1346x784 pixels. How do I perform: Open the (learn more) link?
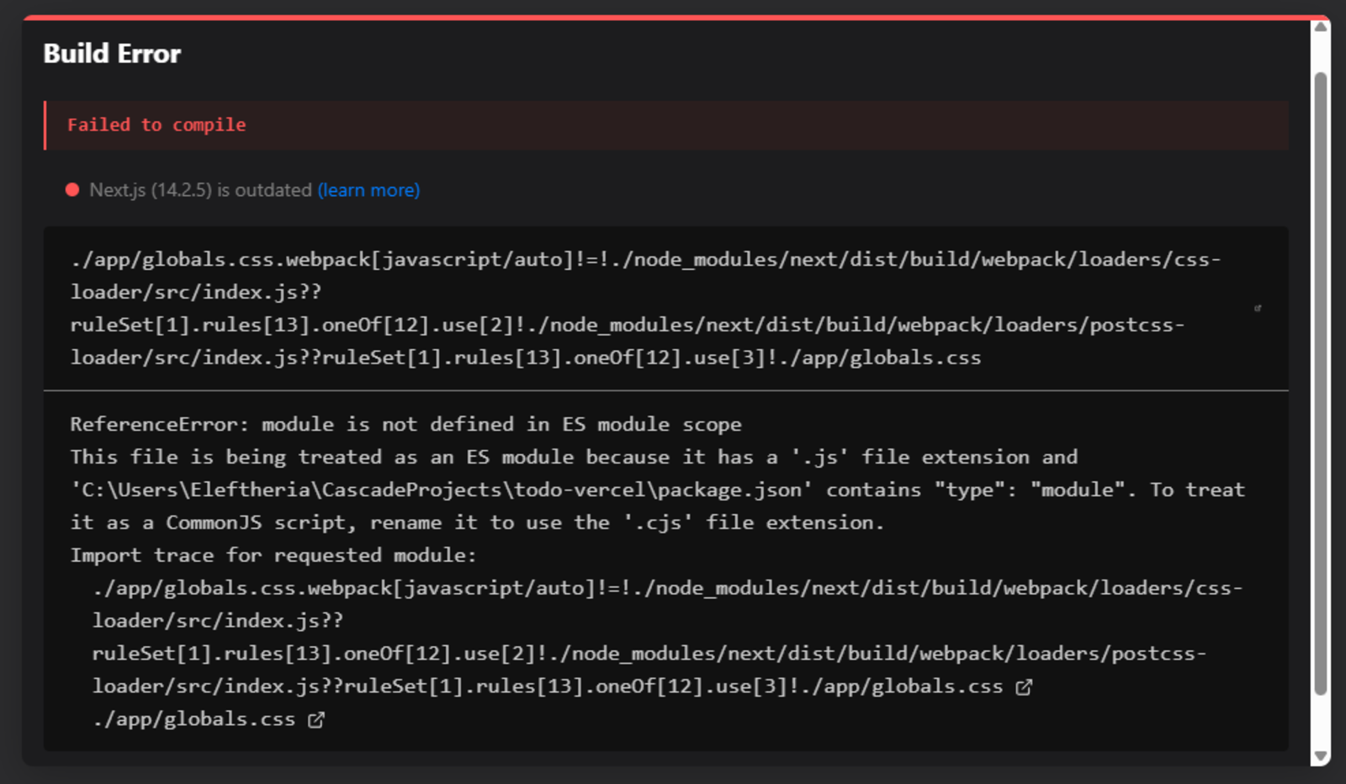click(368, 190)
